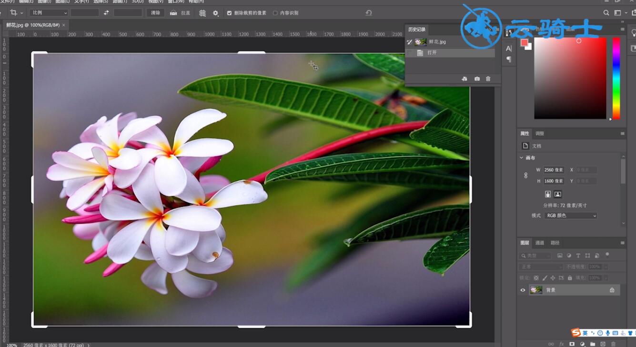Viewport: 636px width, 347px height.
Task: Toggle history brush source for 鲜花.jpg snapshot
Action: coord(409,42)
